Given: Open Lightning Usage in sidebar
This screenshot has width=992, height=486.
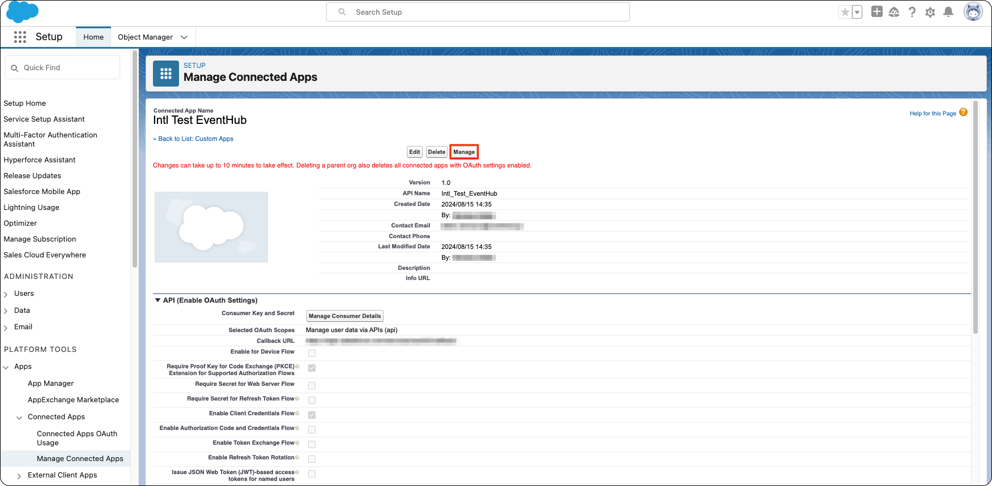Looking at the screenshot, I should coord(31,207).
